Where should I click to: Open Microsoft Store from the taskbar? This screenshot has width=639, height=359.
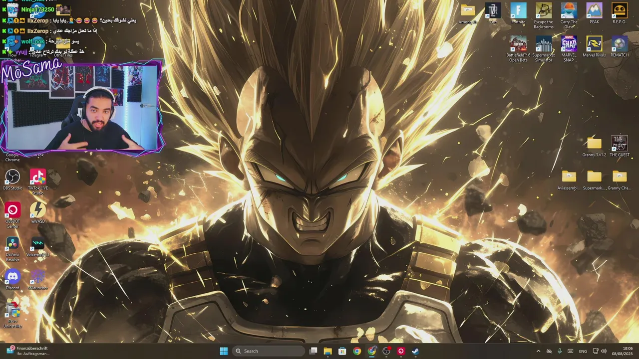[342, 351]
